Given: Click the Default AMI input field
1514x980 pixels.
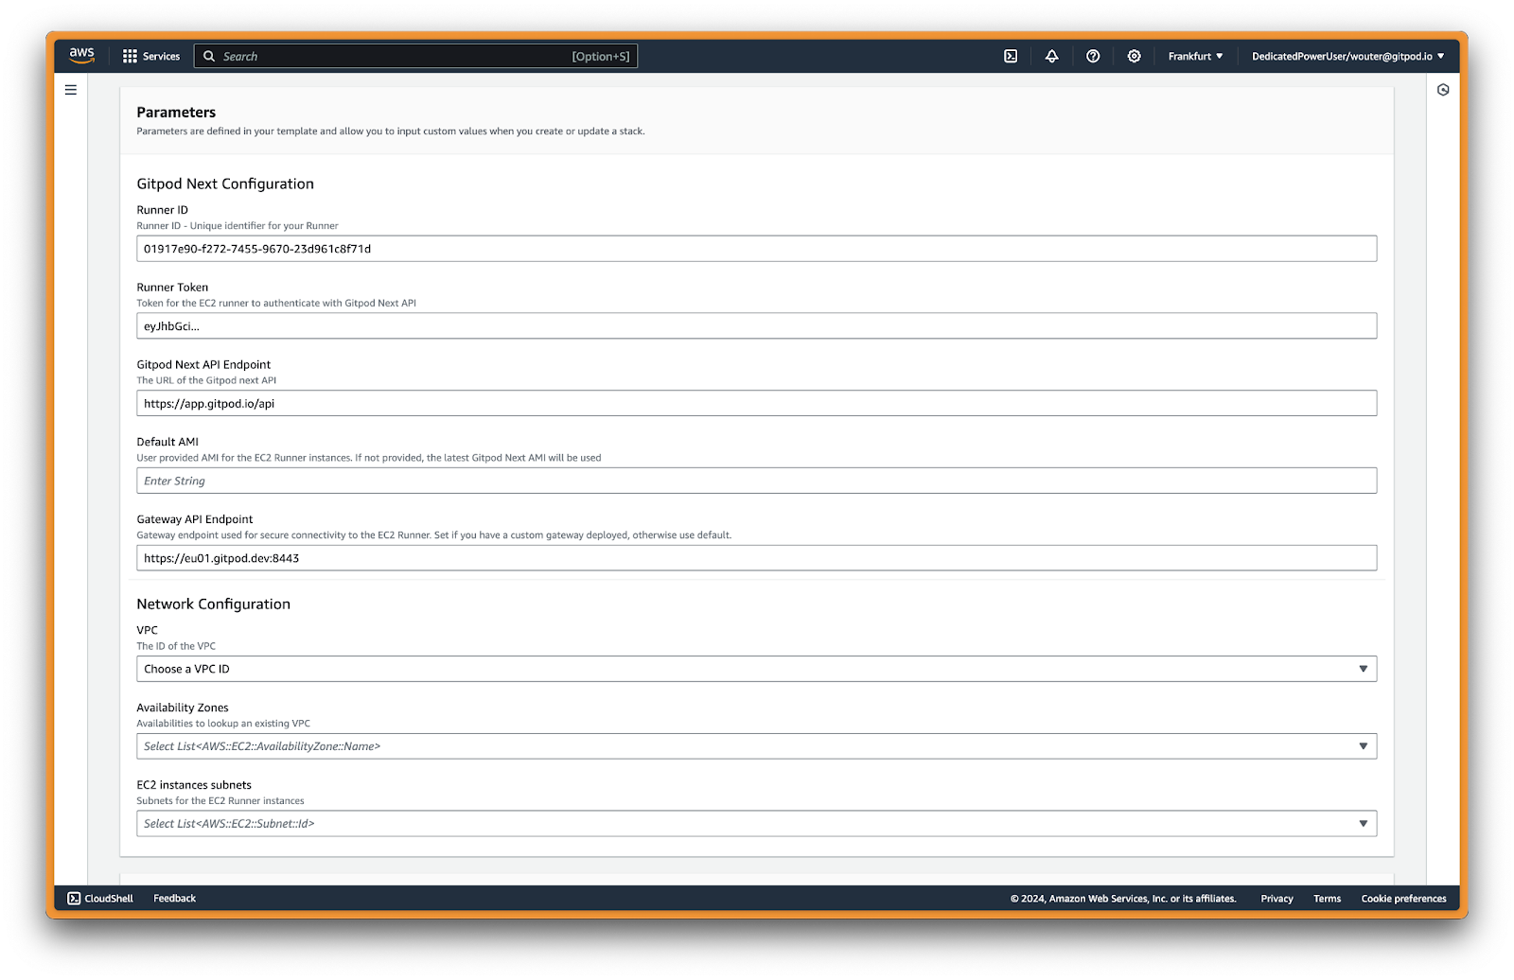Looking at the screenshot, I should coord(756,481).
